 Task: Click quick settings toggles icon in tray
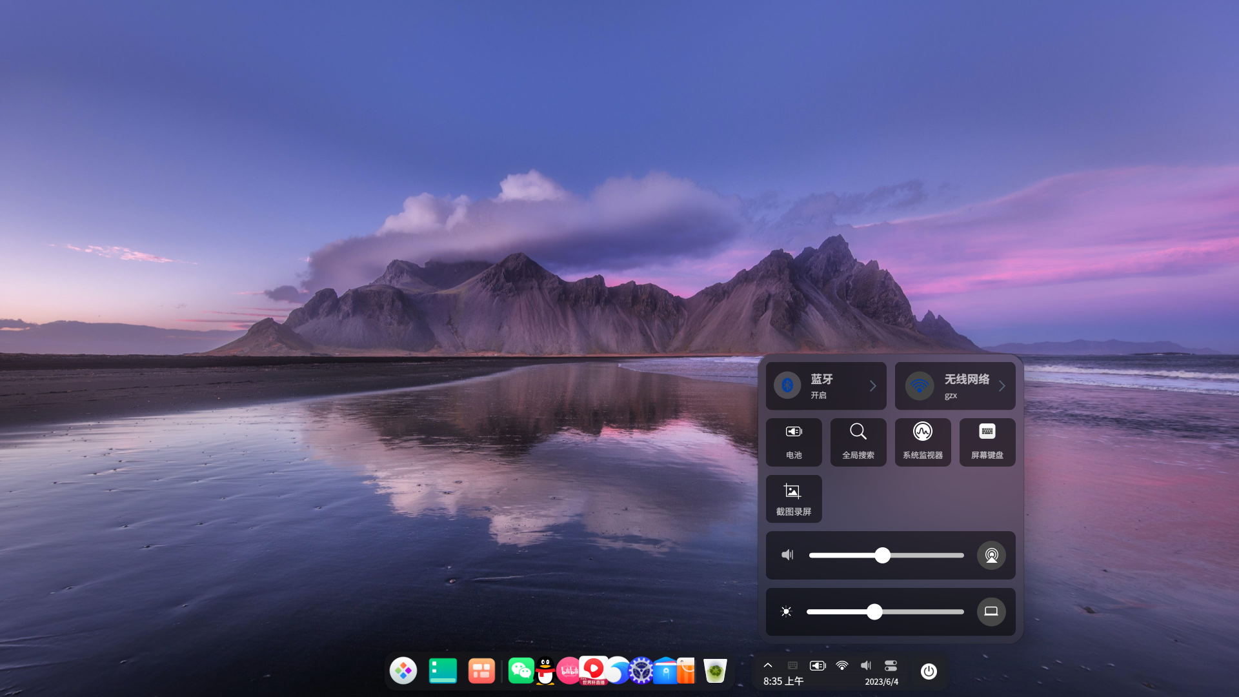(x=891, y=665)
